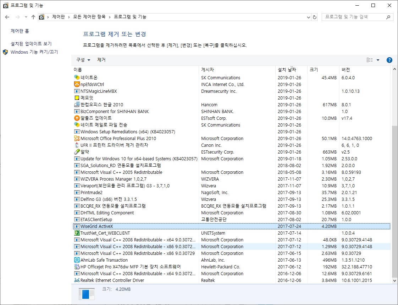The image size is (398, 305).
Task: Click the 제거 toolbar button
Action: pyautogui.click(x=101, y=60)
